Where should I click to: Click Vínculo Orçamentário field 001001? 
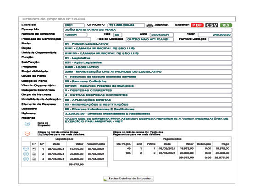pyautogui.click(x=148, y=86)
